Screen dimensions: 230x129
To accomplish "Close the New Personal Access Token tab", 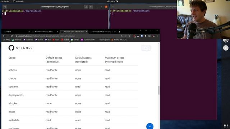I will click(57, 32).
